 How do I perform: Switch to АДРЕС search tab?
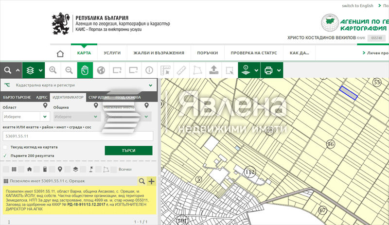(42, 97)
